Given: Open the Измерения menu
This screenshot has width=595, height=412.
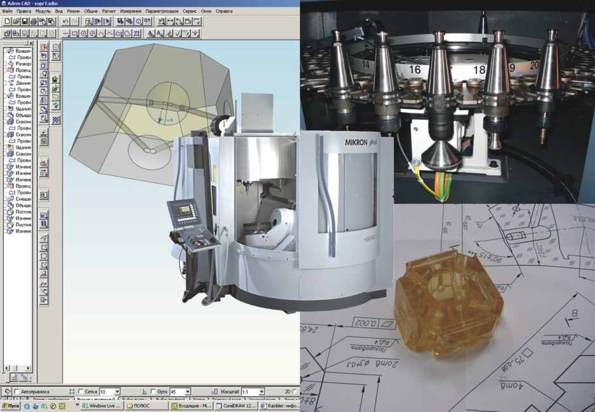Looking at the screenshot, I should (131, 11).
